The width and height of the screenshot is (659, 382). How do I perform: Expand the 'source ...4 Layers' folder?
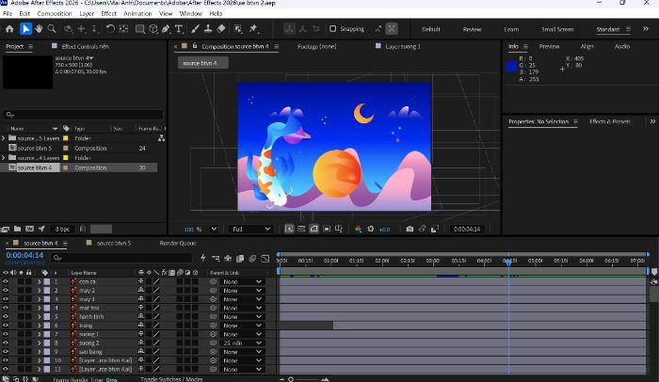coord(4,158)
